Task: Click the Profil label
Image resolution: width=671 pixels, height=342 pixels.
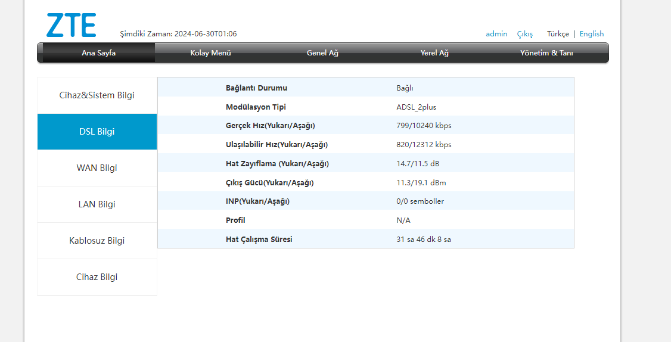Action: pos(235,220)
